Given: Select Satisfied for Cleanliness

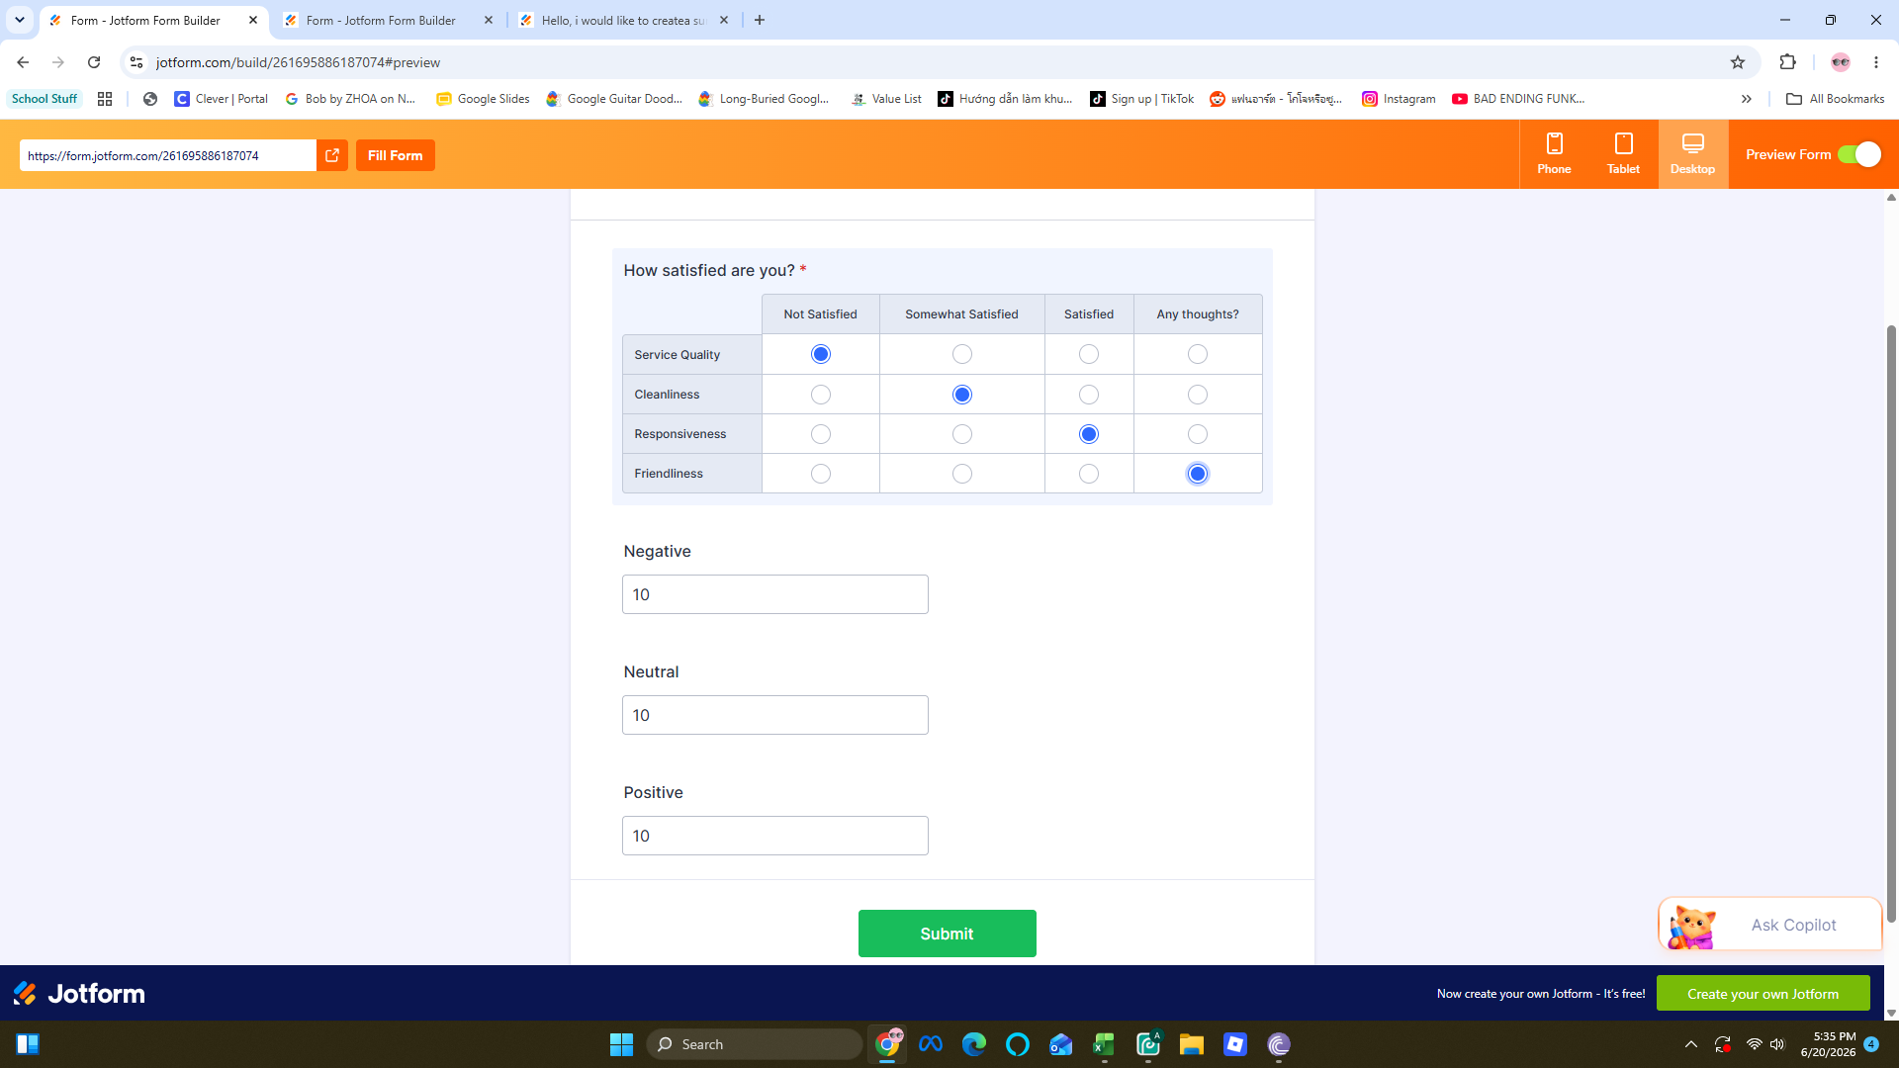Looking at the screenshot, I should pos(1088,395).
